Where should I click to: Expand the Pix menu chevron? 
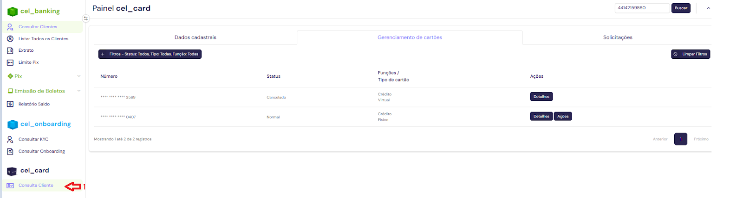point(78,76)
